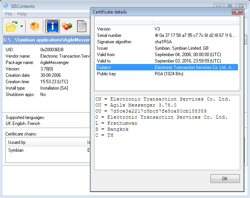Click the OU hash line 7d5ce3a2217c5bc87fe5ca50cb158359

coord(151,111)
